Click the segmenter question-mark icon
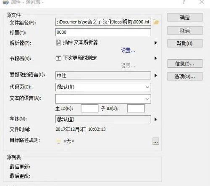210x186 pixels. [58, 58]
